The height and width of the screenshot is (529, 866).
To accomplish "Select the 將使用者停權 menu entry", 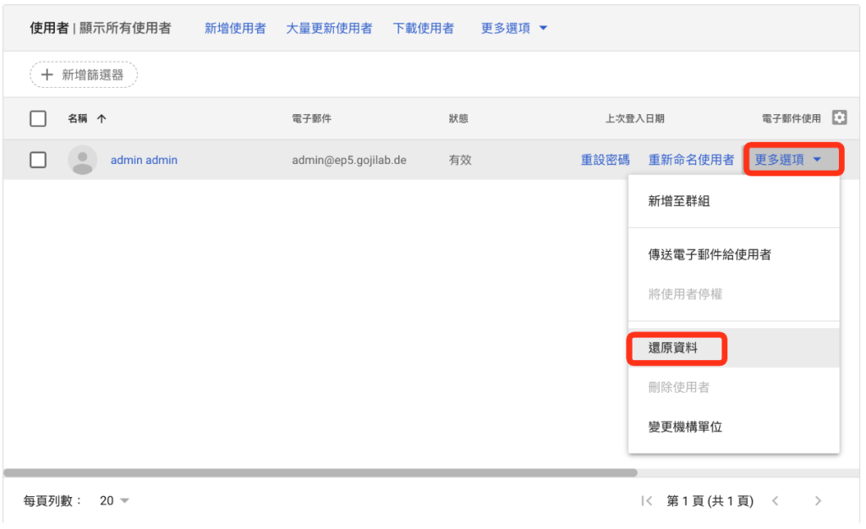I will click(733, 294).
